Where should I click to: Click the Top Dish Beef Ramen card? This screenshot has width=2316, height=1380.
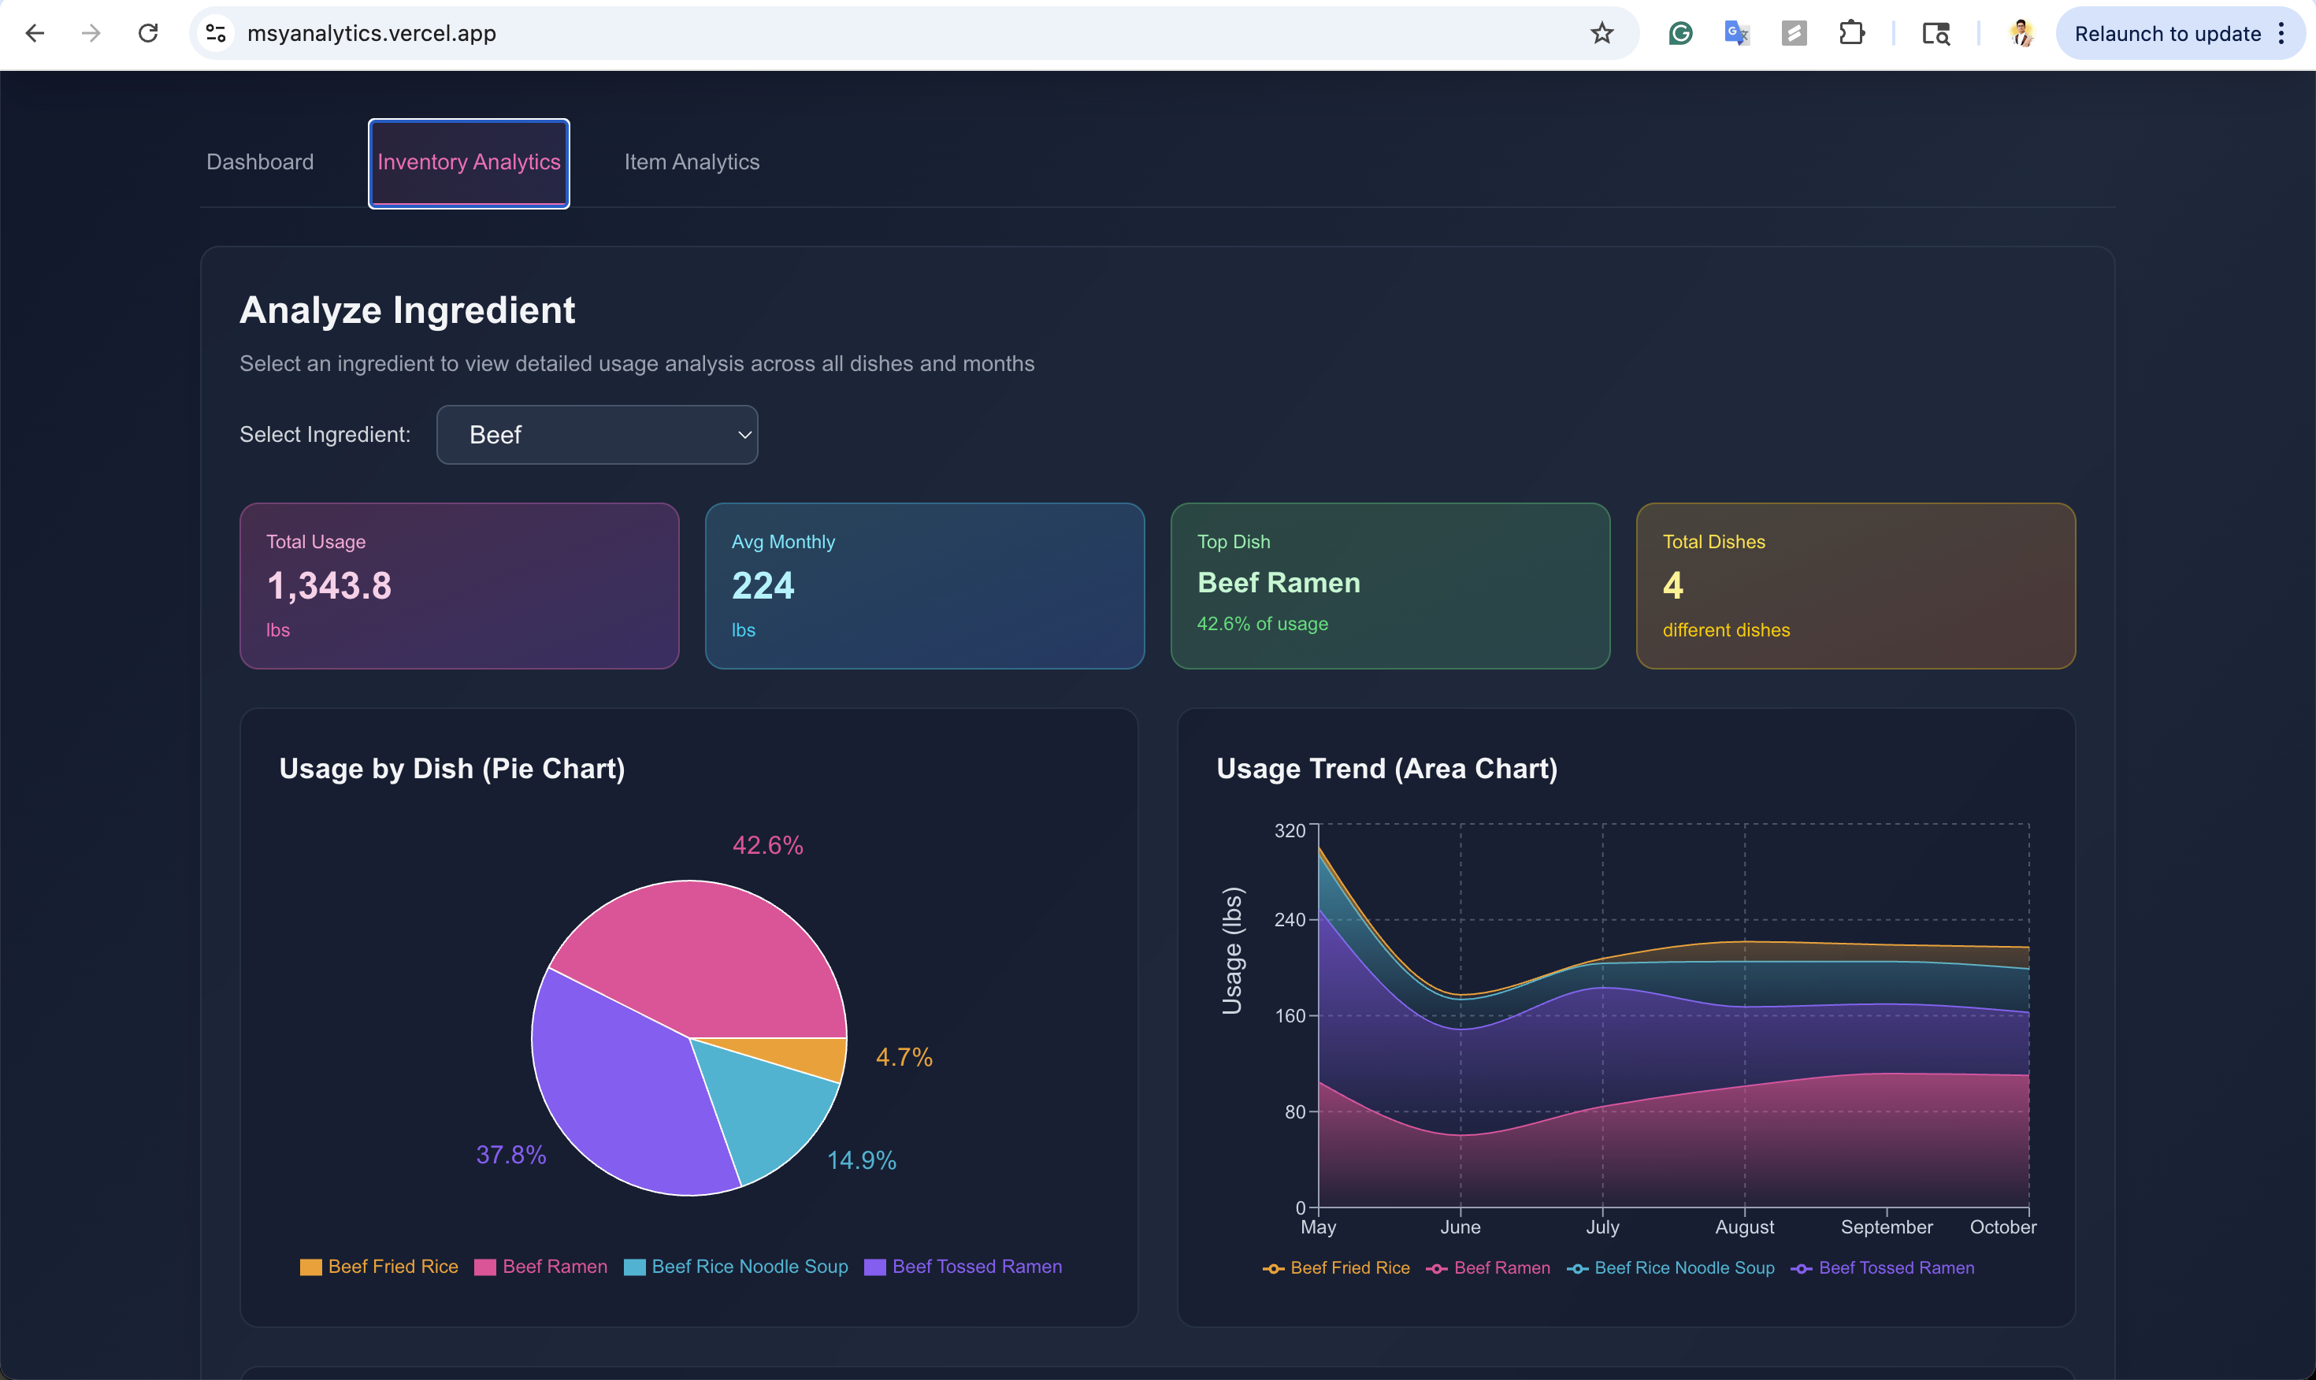[1390, 585]
